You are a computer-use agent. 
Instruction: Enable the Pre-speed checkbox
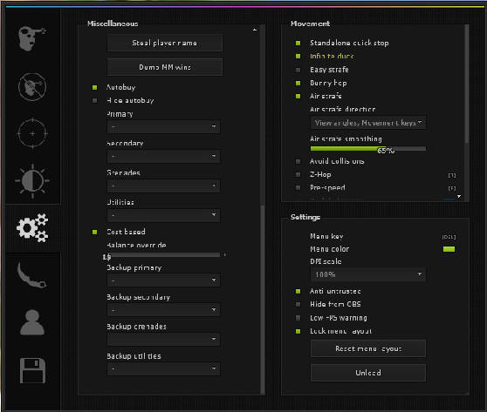(x=298, y=188)
